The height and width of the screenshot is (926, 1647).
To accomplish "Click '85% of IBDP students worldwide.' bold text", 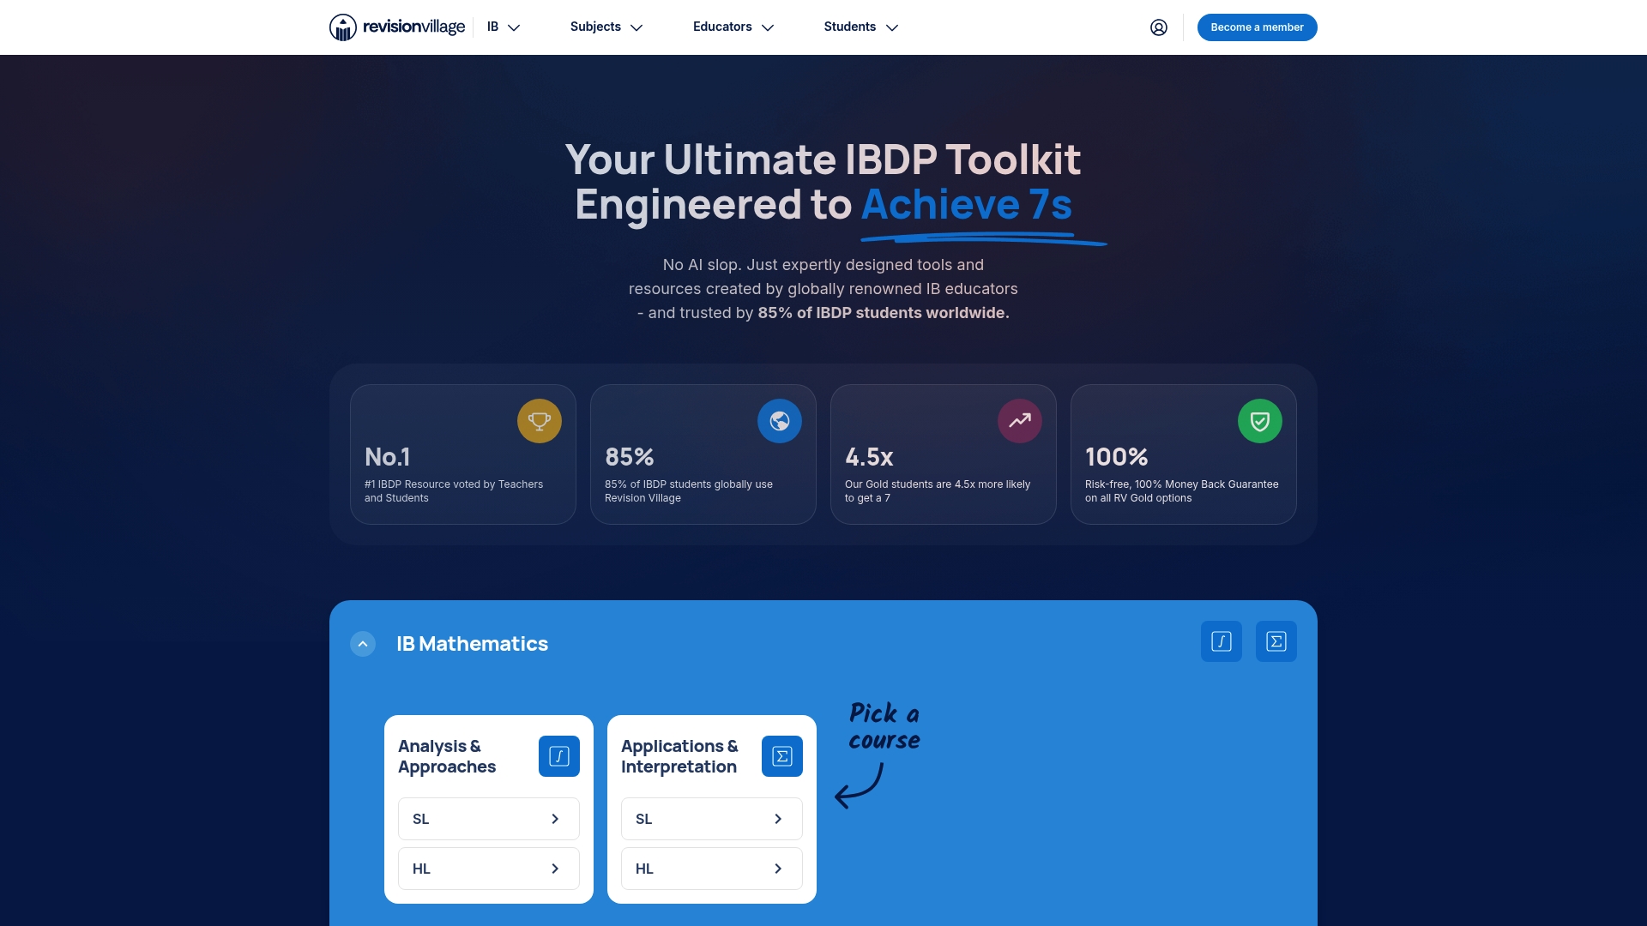I will point(884,313).
